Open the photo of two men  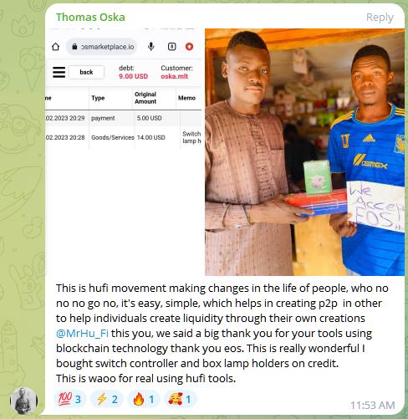point(304,152)
